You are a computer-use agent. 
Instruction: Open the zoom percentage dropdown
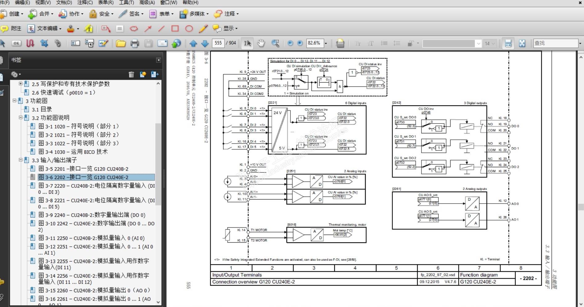point(326,43)
